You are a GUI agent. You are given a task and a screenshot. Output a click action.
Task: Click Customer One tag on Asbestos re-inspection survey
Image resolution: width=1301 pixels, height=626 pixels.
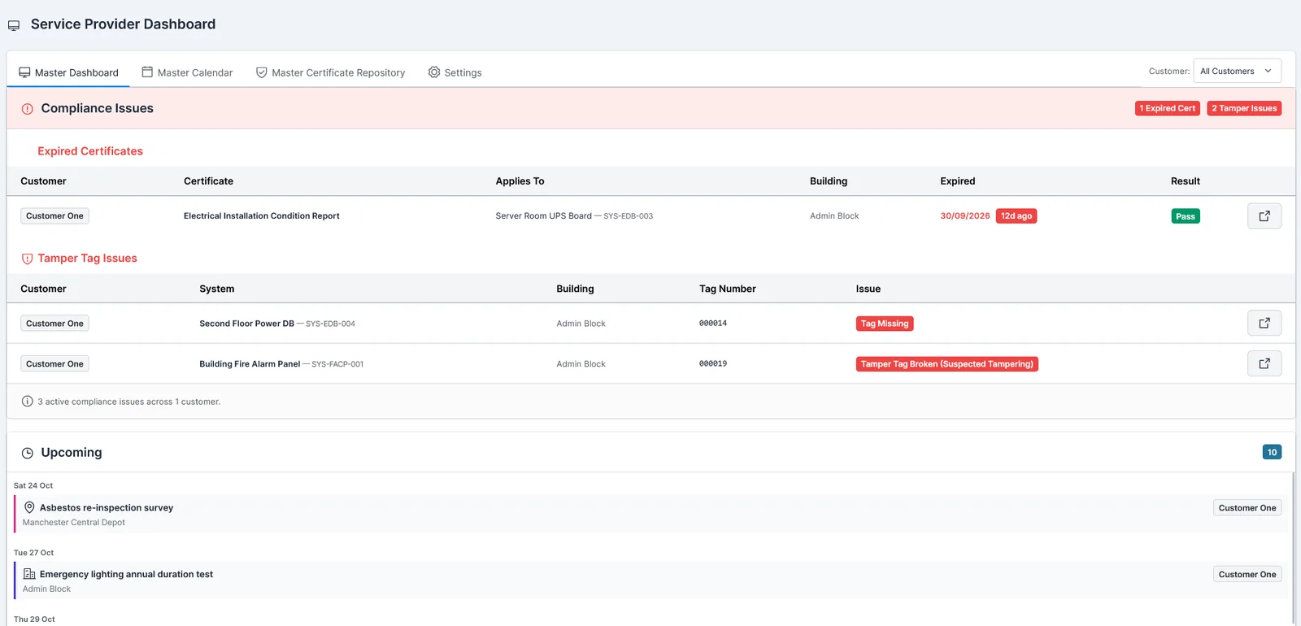[1247, 508]
